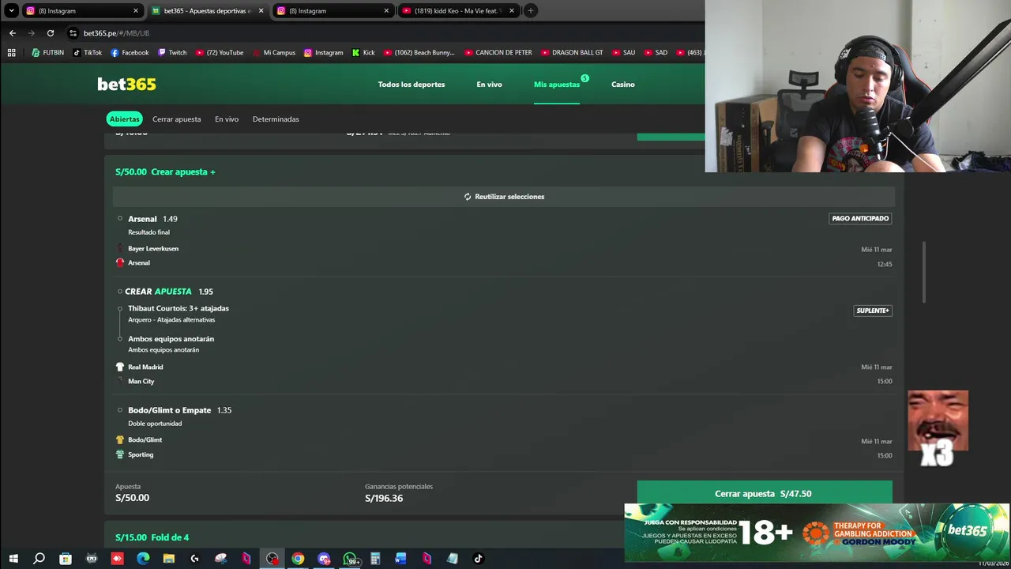This screenshot has height=569, width=1011.
Task: Open the Chrome apps grid icon
Action: click(x=12, y=53)
